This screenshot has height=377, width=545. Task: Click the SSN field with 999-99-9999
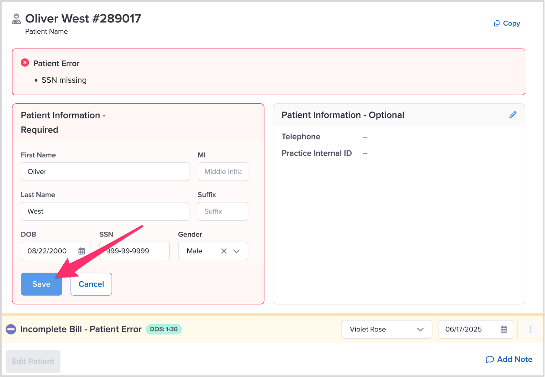pos(135,251)
